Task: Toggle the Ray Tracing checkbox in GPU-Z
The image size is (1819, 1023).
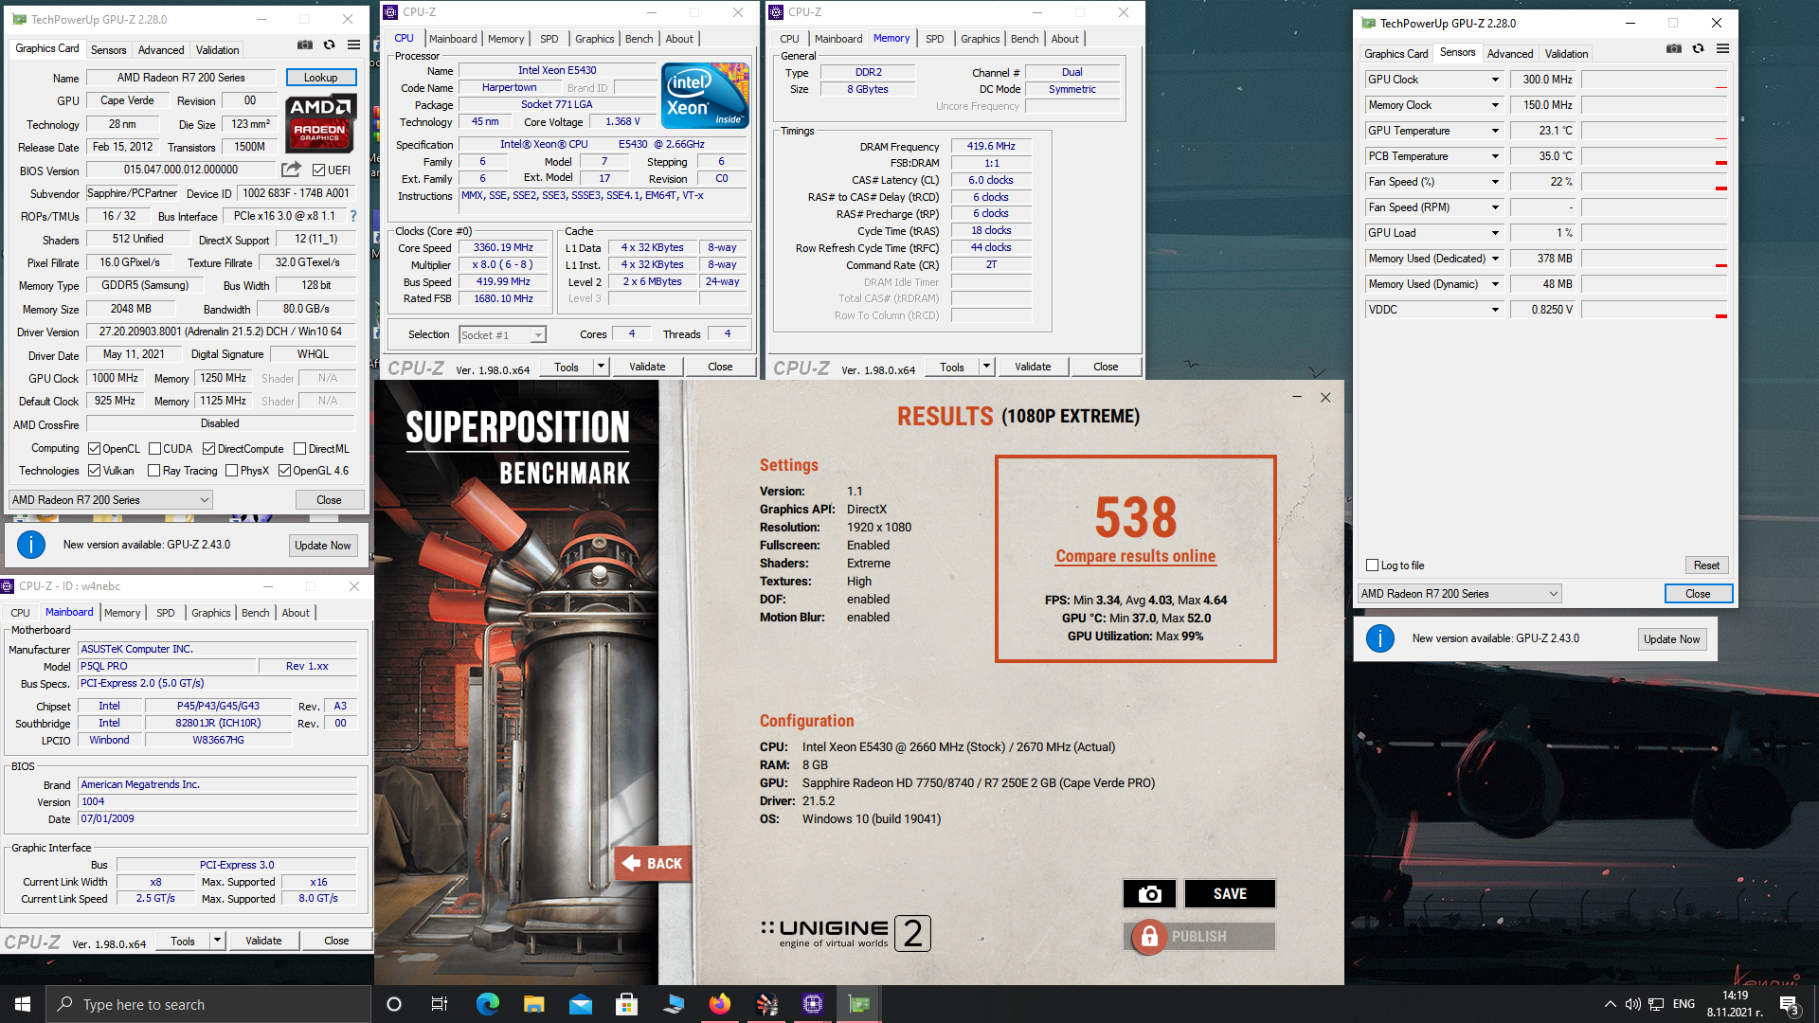Action: click(x=154, y=471)
